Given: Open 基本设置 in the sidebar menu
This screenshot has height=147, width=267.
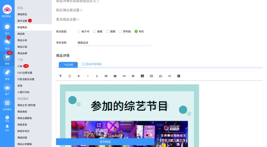Looking at the screenshot, I should pos(22,21).
